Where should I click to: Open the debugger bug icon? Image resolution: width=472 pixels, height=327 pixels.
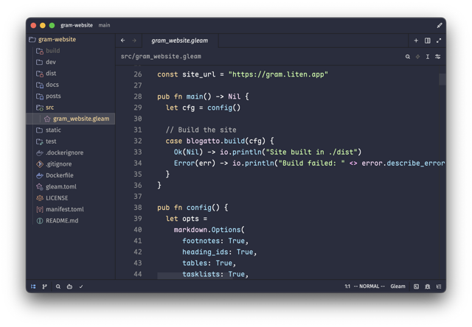pyautogui.click(x=428, y=286)
